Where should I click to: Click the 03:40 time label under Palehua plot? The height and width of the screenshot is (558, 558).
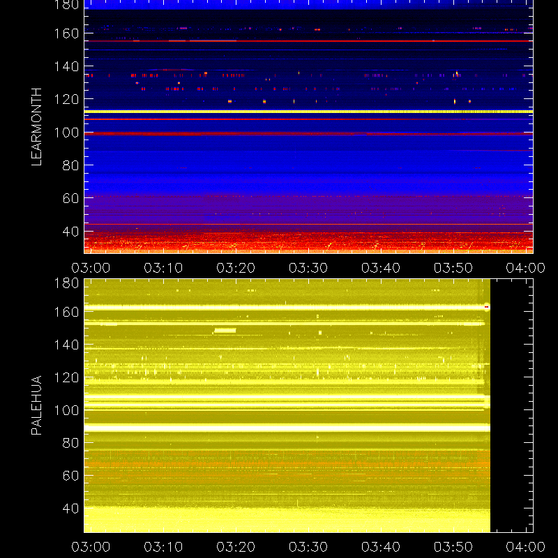tap(381, 547)
